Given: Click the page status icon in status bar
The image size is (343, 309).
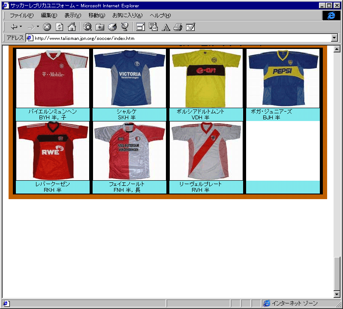Looking at the screenshot, I should (6, 303).
